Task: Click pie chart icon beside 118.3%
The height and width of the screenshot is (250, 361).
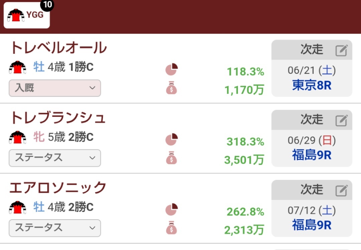Action: click(x=171, y=69)
